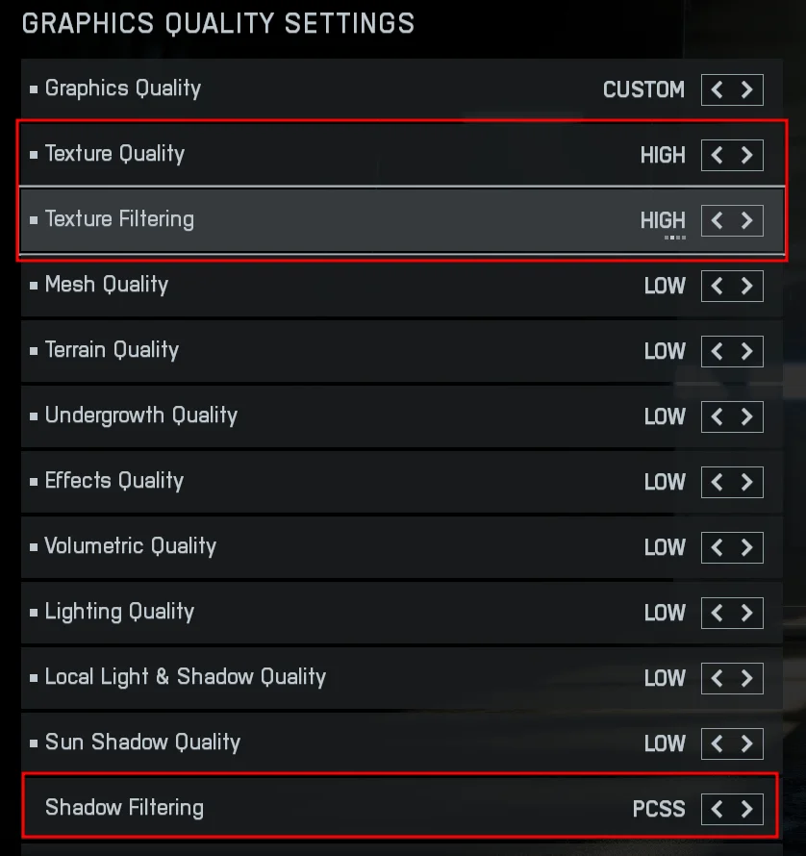Select the Shadow Filtering row label

pos(124,808)
